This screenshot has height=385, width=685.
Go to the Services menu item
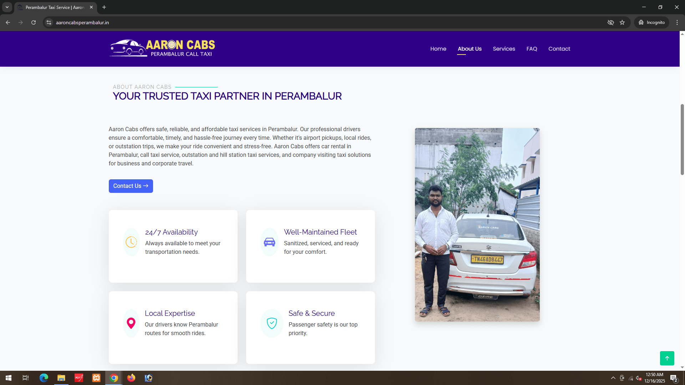point(504,49)
